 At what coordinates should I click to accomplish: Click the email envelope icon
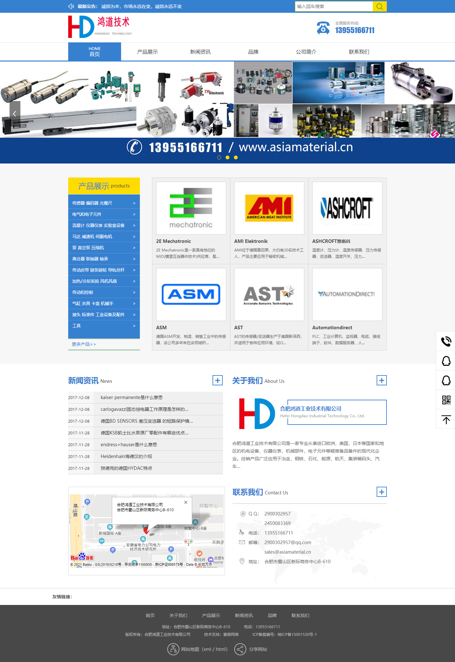242,542
